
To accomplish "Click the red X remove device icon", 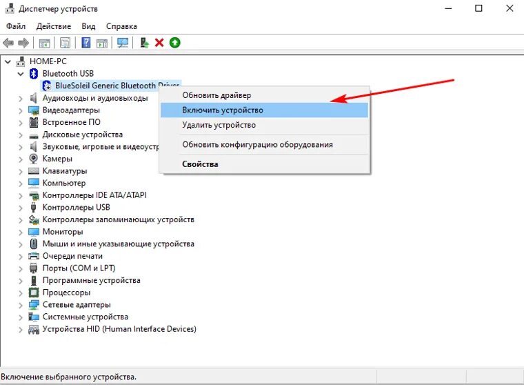I will point(159,43).
